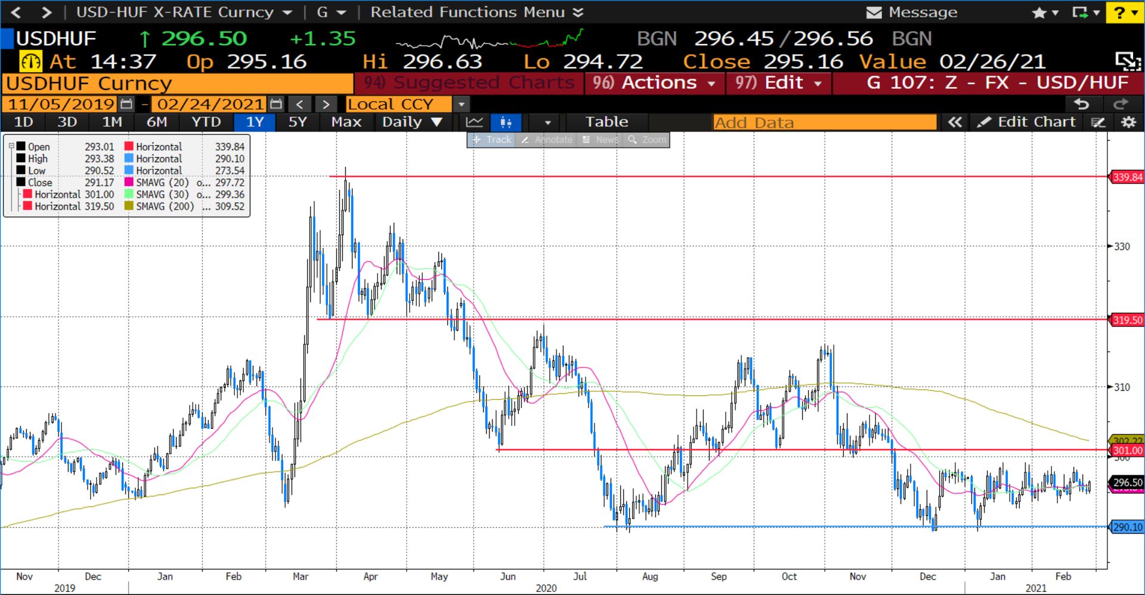The width and height of the screenshot is (1145, 595).
Task: Open the Local CCY currency dropdown
Action: tap(461, 104)
